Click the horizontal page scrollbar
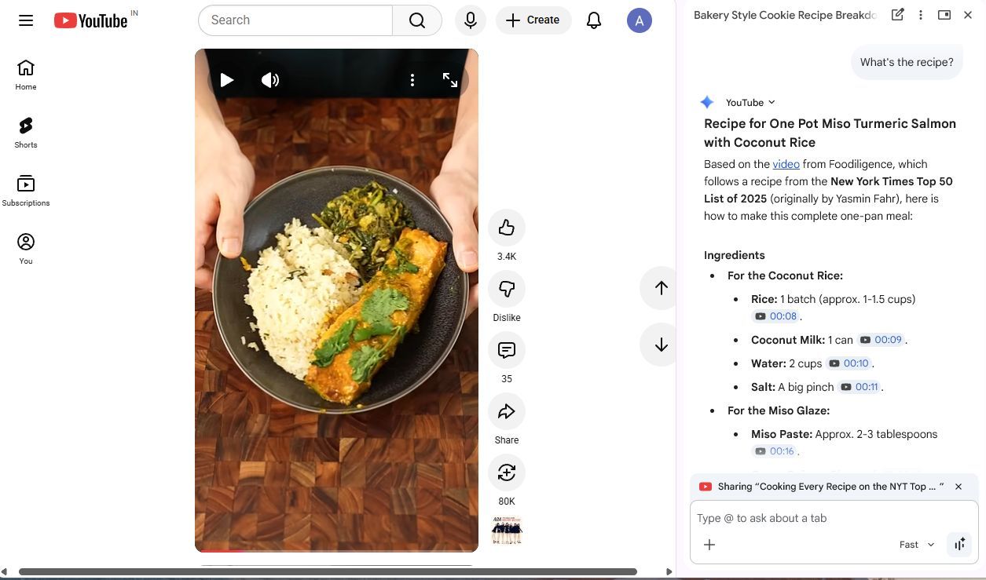Viewport: 986px width, 580px height. (x=328, y=572)
